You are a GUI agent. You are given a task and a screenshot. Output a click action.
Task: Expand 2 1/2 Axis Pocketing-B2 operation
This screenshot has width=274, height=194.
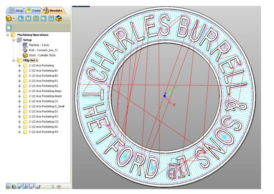pyautogui.click(x=19, y=76)
